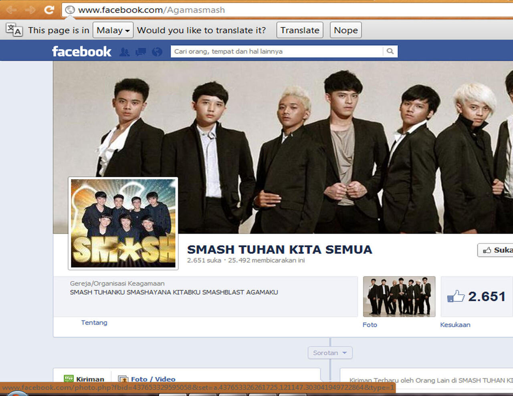The width and height of the screenshot is (513, 396).
Task: Open messages icon in Facebook bar
Action: [x=141, y=52]
